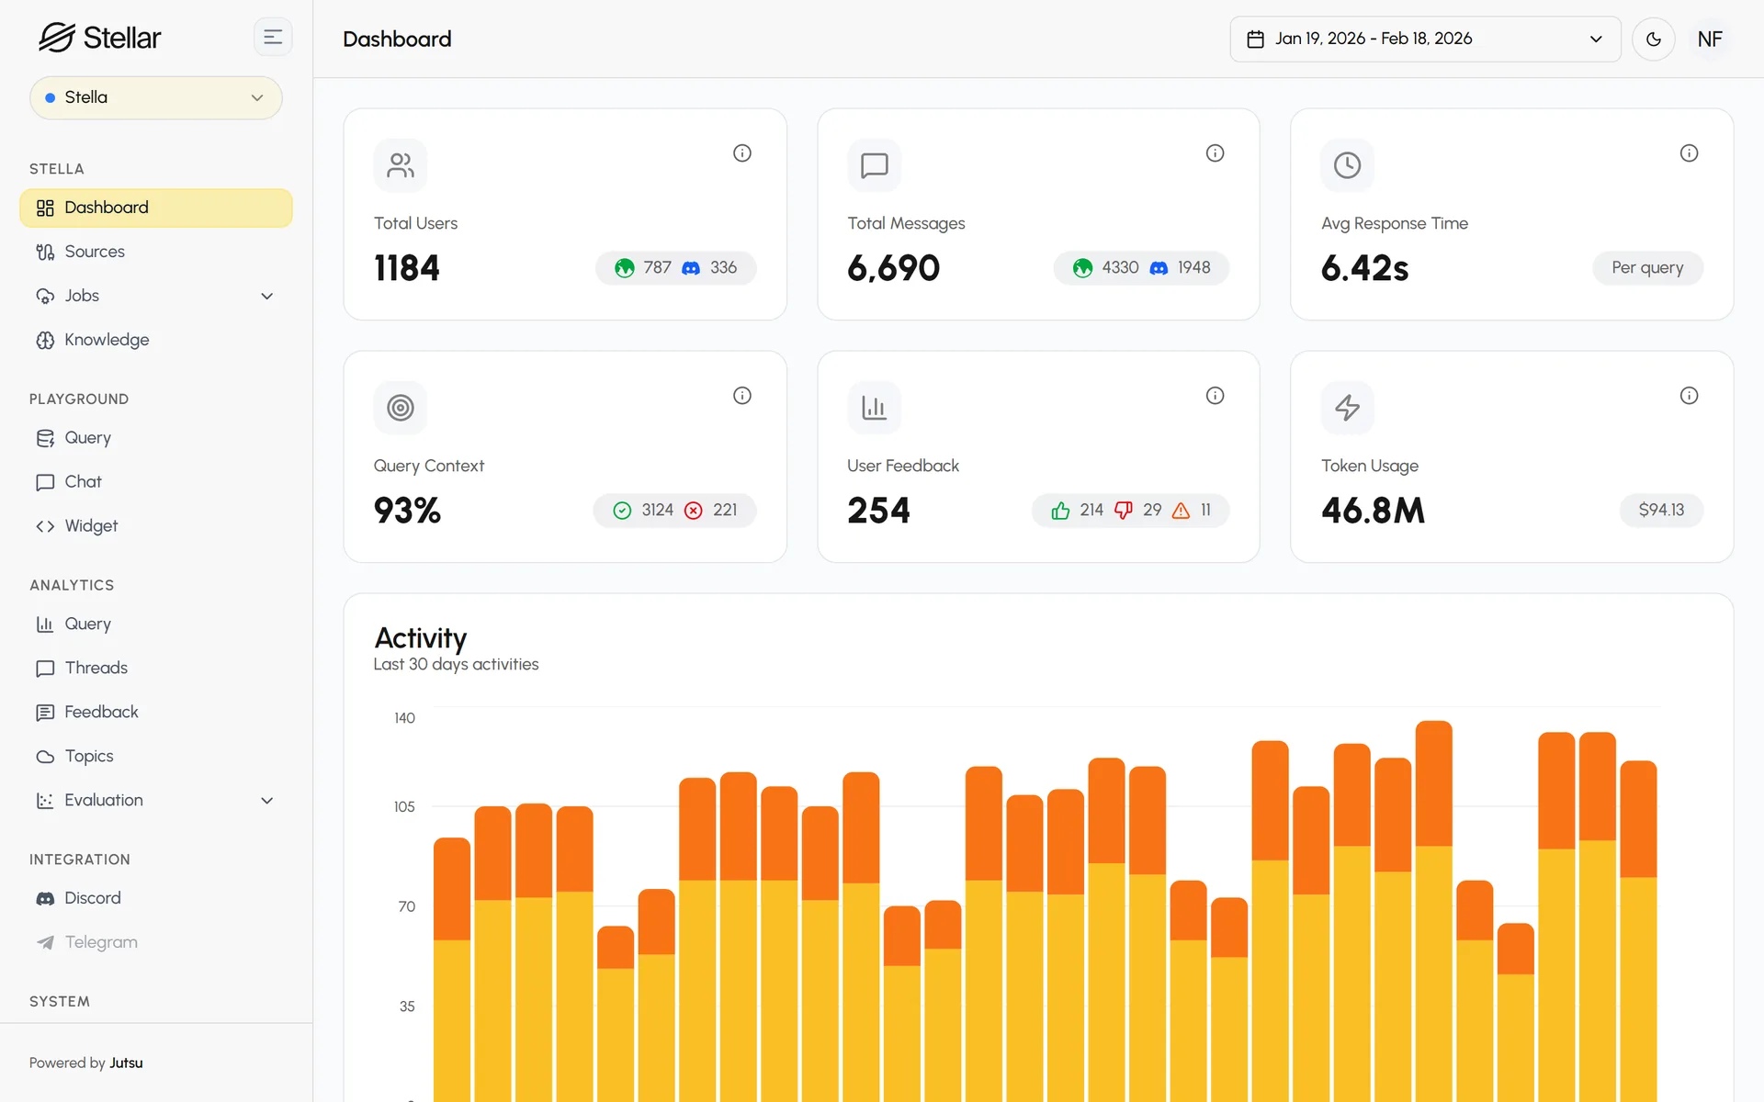
Task: Click the thumbs up feedback count icon
Action: tap(1060, 511)
